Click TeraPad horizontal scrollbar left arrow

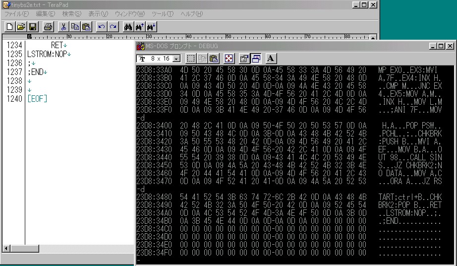point(6,249)
